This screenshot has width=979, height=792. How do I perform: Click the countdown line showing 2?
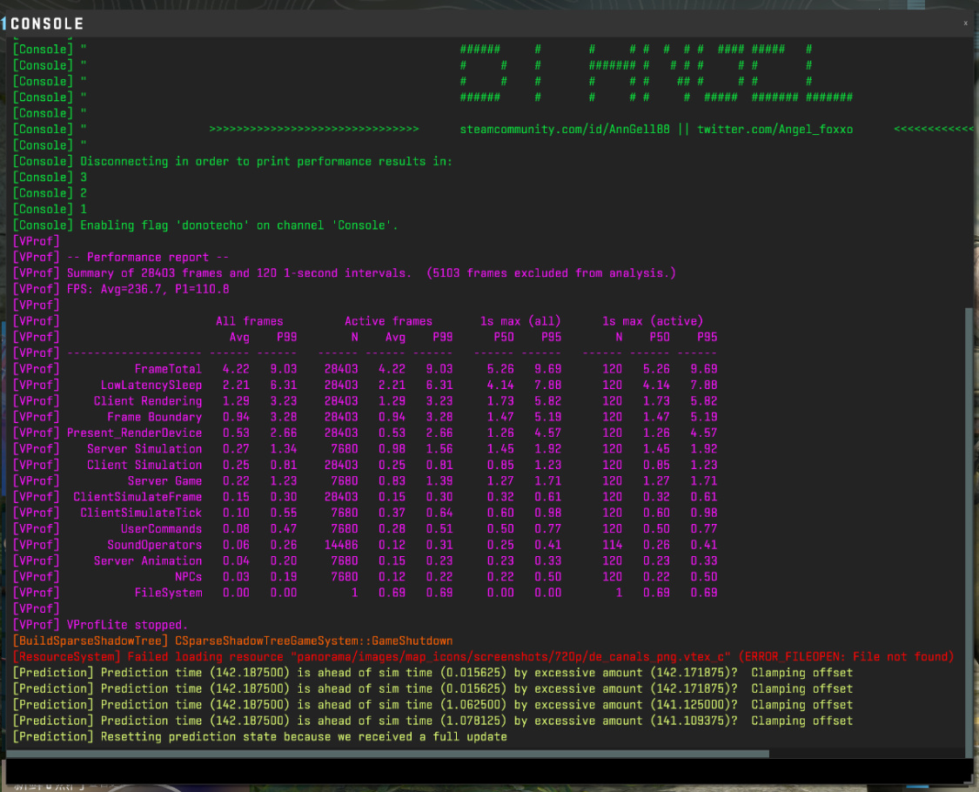(x=50, y=193)
